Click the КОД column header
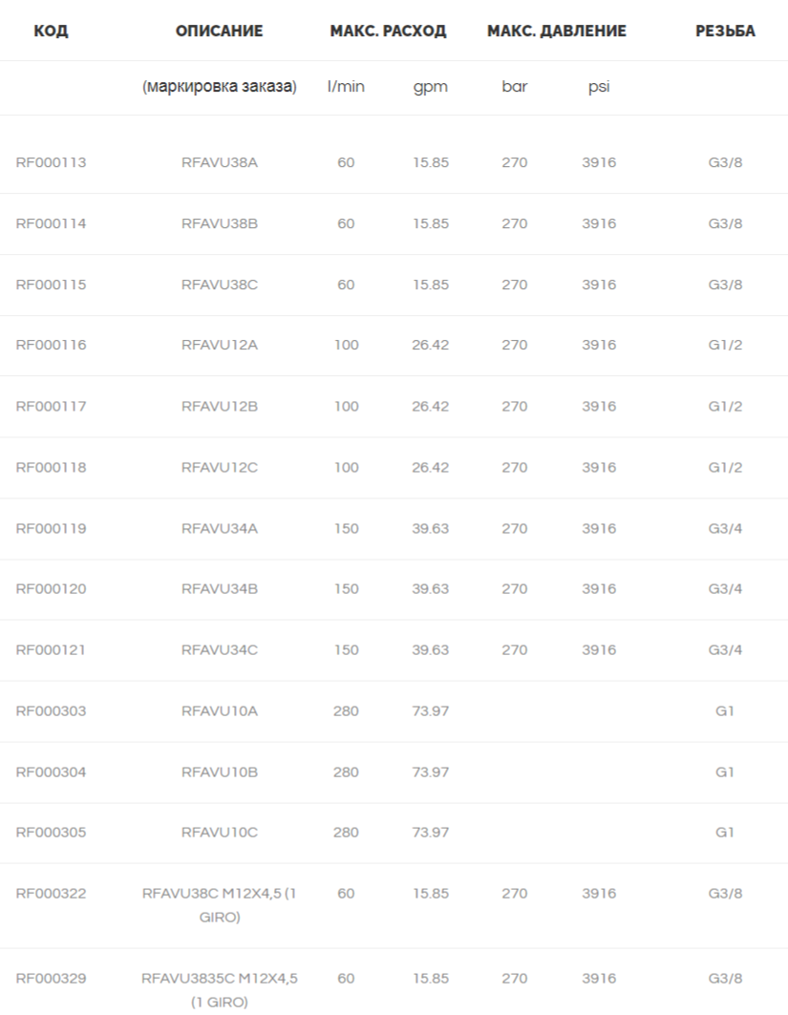Screen dimensions: 788x1015 (x=51, y=32)
